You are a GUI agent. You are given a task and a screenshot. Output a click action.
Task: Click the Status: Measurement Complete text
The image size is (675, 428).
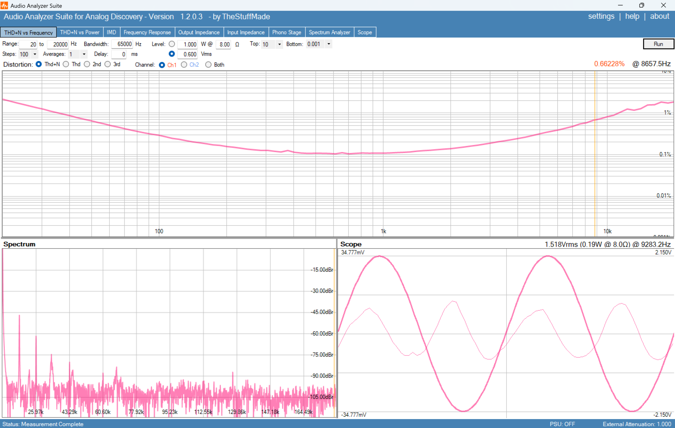point(43,424)
